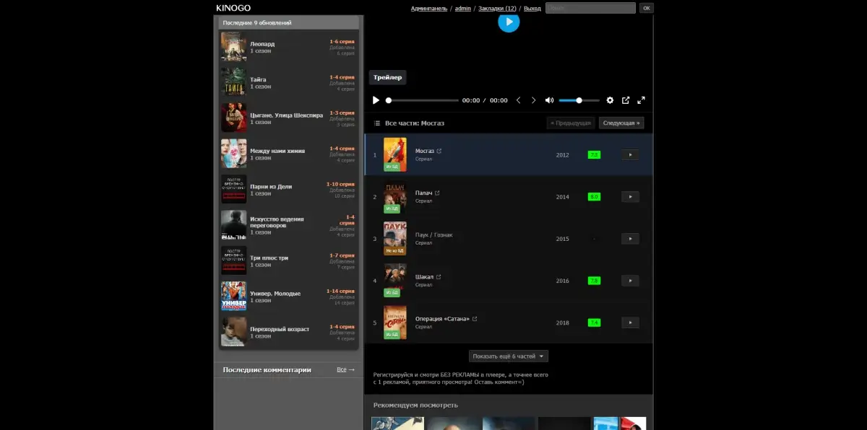Screen dimensions: 867x430
Task: Open the Мосгаз title link in parts list
Action: (425, 151)
